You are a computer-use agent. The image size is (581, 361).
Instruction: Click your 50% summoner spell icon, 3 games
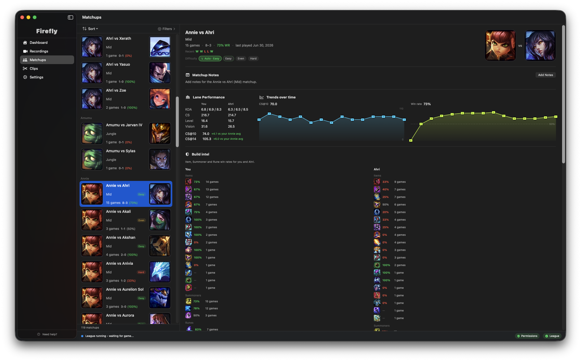(x=188, y=315)
